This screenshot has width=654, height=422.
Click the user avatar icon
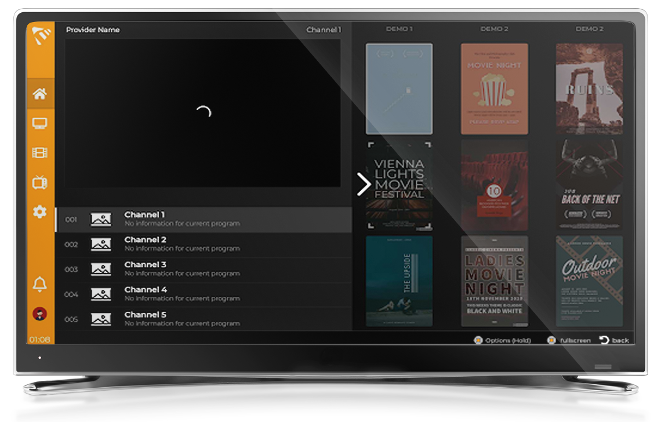click(x=39, y=314)
